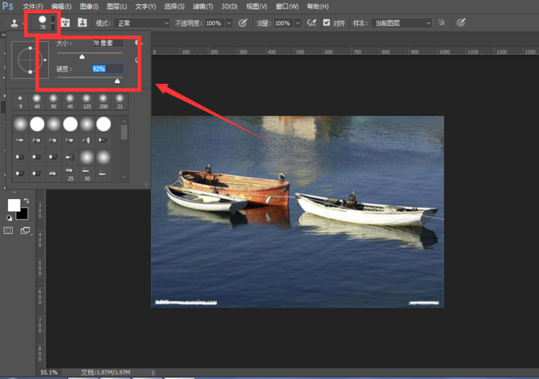Reset default foreground and background colors
This screenshot has height=379, width=539.
click(10, 217)
